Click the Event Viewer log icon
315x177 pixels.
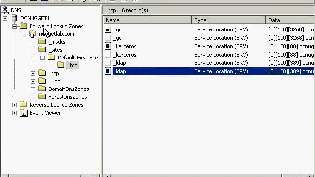tap(24, 113)
